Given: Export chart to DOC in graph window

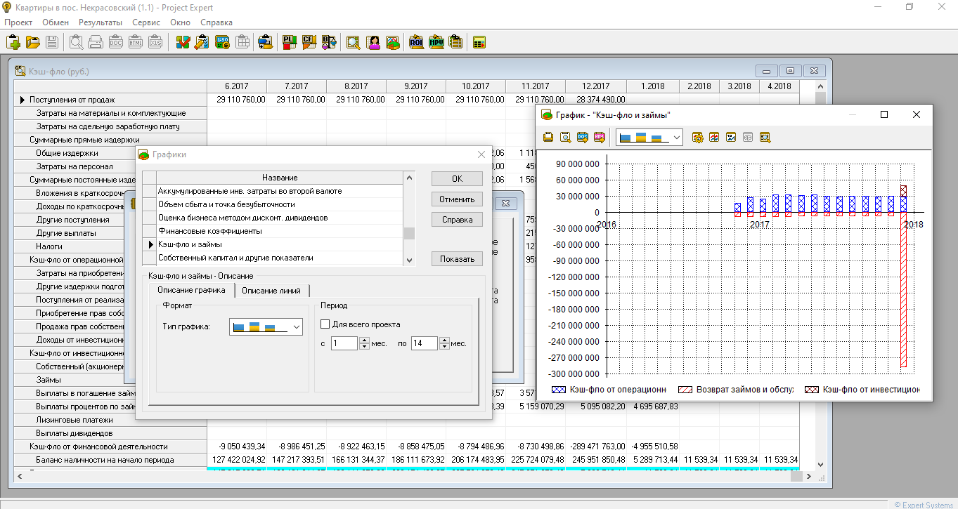Looking at the screenshot, I should point(582,137).
